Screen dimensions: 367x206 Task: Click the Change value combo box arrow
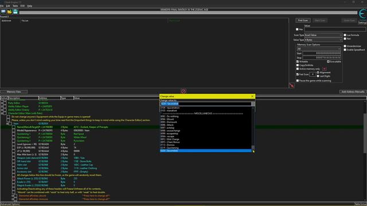[x=253, y=104]
